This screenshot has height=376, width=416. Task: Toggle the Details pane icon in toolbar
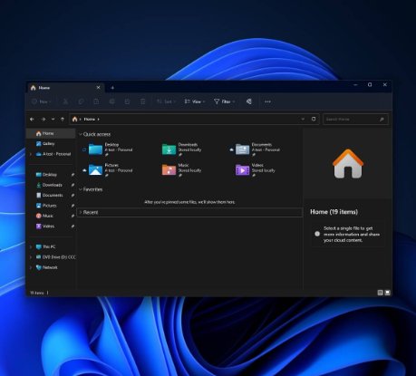(248, 101)
